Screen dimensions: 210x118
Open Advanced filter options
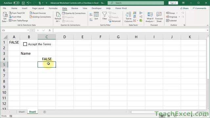click(115, 21)
